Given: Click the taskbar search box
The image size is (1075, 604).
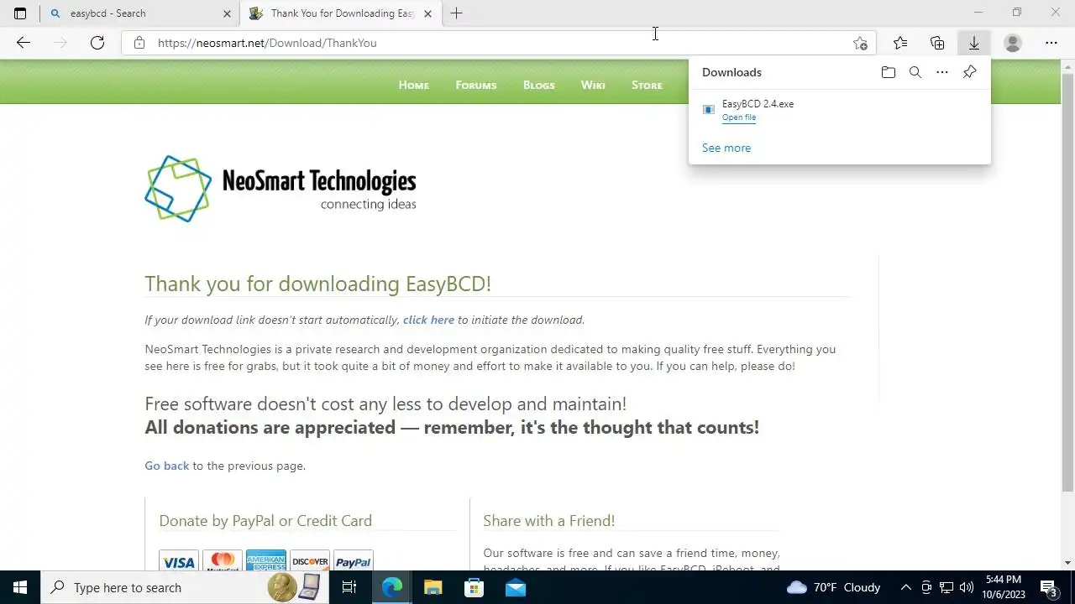Looking at the screenshot, I should 184,587.
